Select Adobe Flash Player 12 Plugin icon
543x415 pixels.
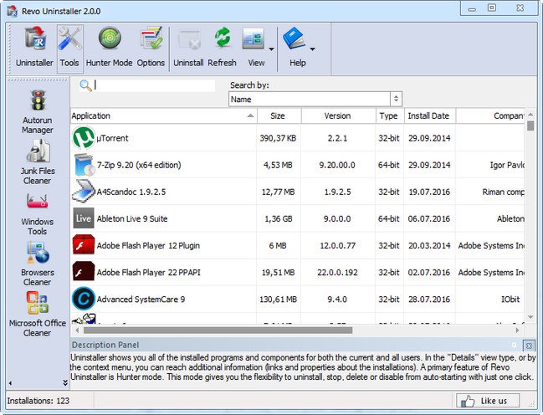click(84, 245)
